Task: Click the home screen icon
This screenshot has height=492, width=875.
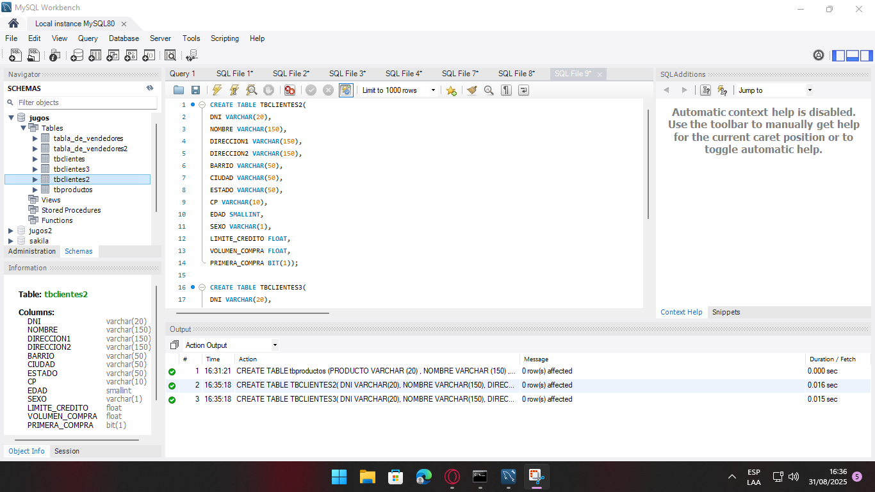Action: point(13,23)
